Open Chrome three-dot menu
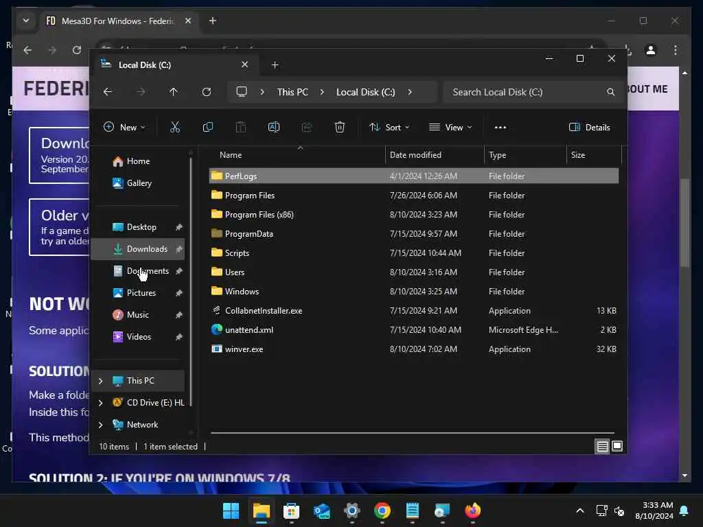 click(676, 49)
